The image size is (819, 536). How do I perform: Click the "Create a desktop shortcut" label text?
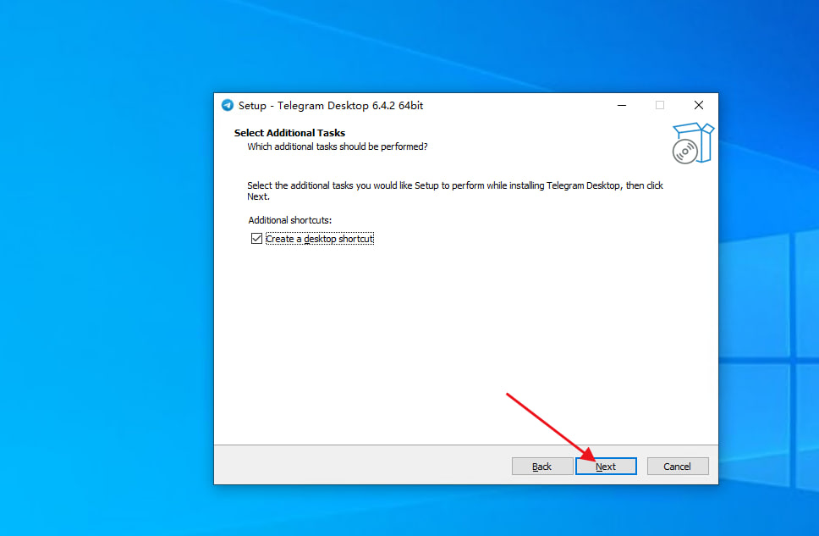tap(319, 239)
